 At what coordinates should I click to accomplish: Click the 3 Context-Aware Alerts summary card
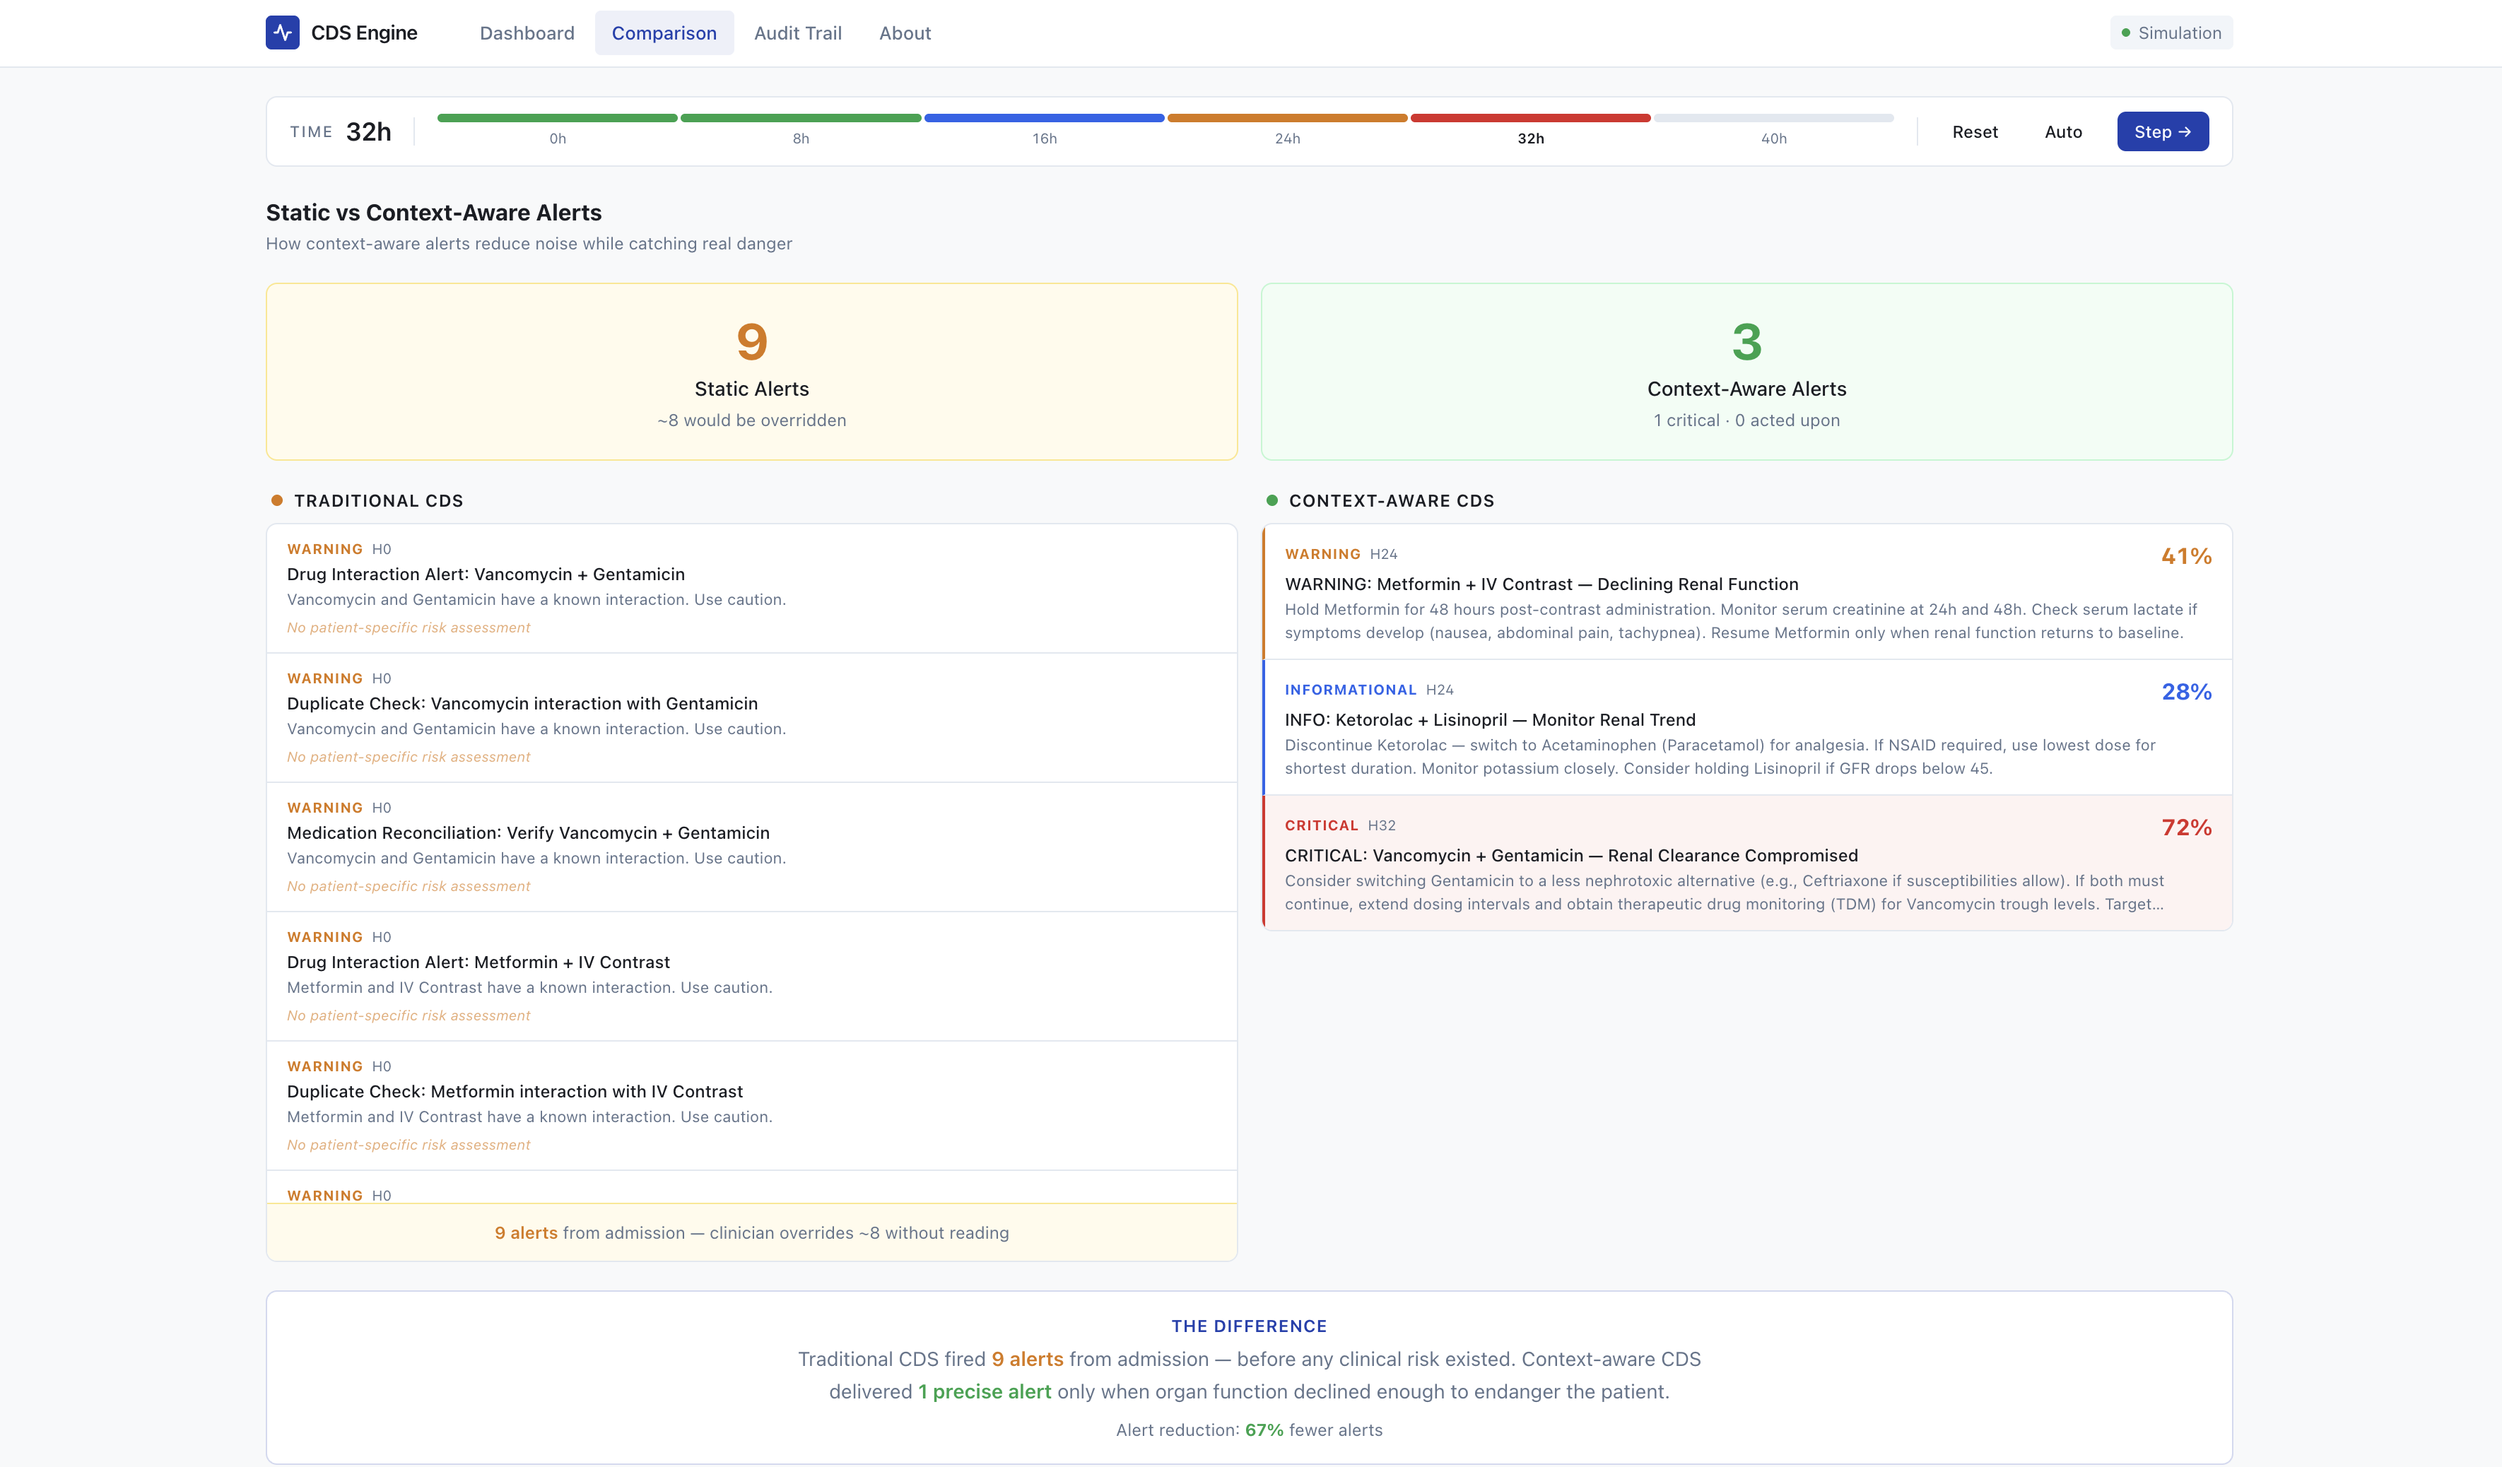pyautogui.click(x=1746, y=371)
